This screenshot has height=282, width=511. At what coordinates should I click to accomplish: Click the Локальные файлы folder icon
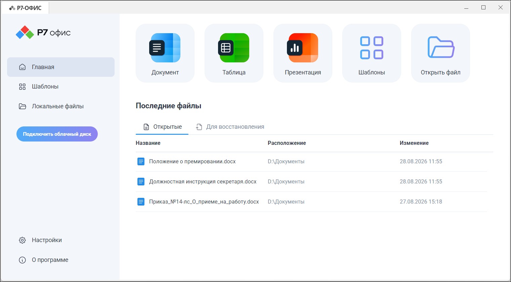(x=23, y=106)
